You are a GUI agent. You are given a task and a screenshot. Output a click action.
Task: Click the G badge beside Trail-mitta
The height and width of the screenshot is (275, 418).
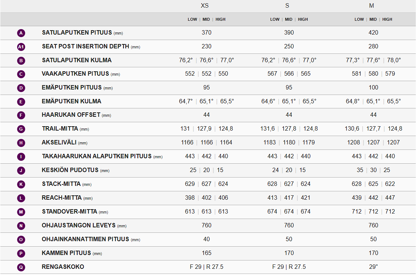click(x=21, y=129)
